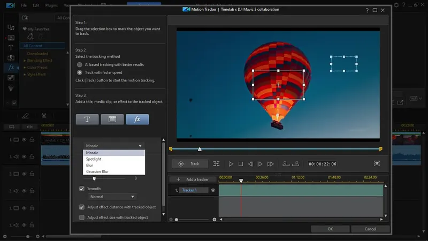Screen dimensions: 428x241
Task: Select the fx effect button
Action: click(137, 119)
